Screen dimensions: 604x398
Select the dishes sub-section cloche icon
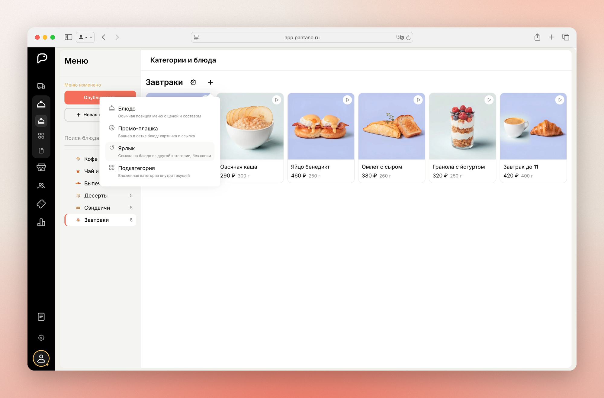click(x=41, y=121)
